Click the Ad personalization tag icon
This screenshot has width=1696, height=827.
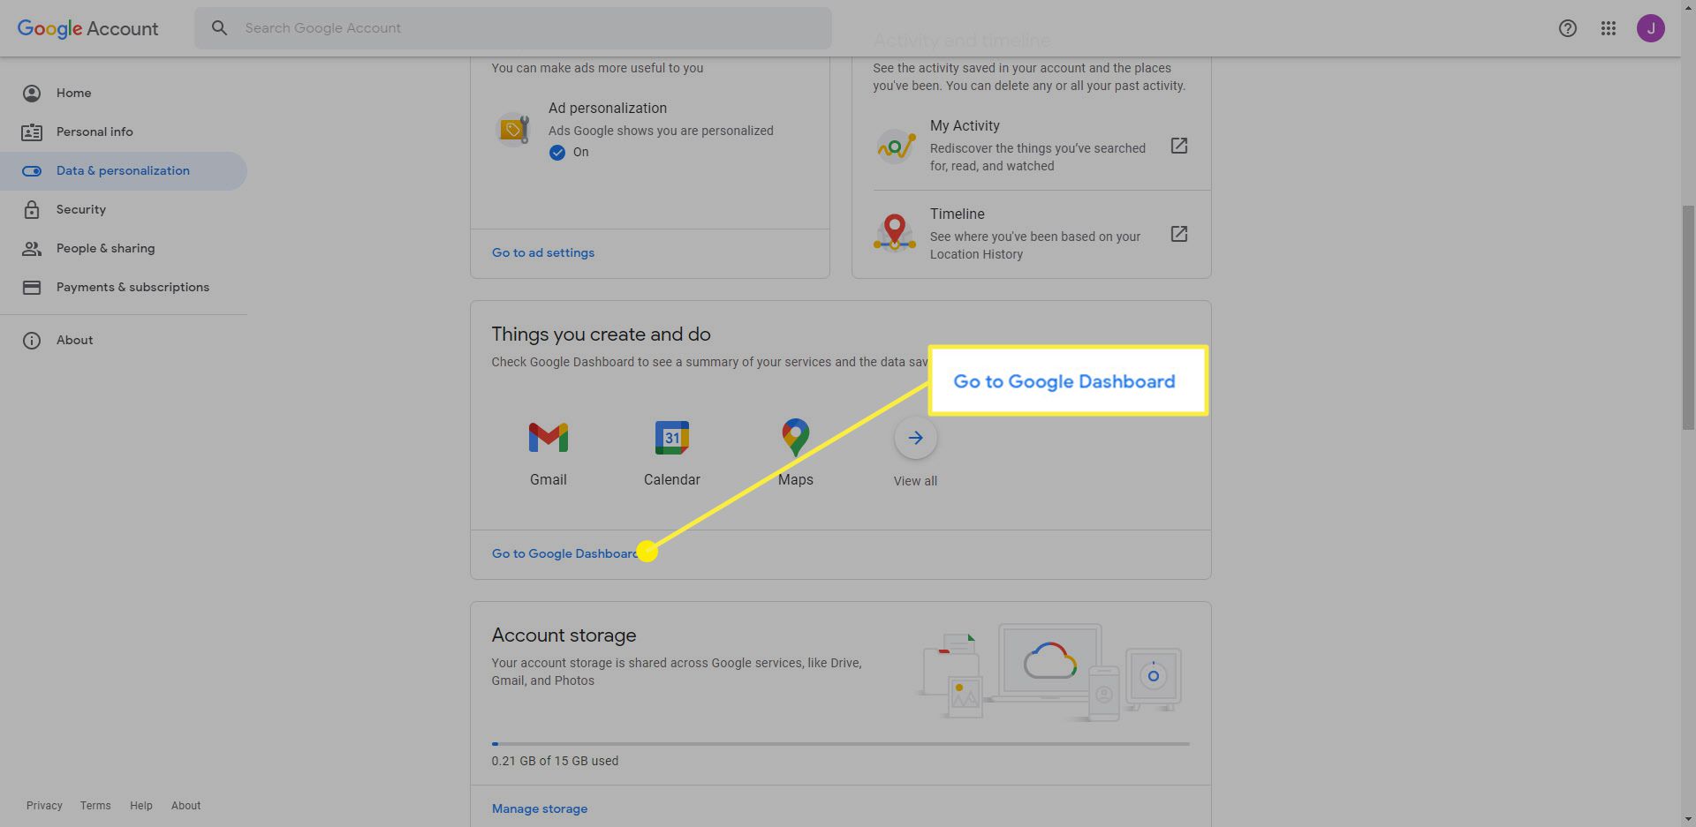coord(513,130)
